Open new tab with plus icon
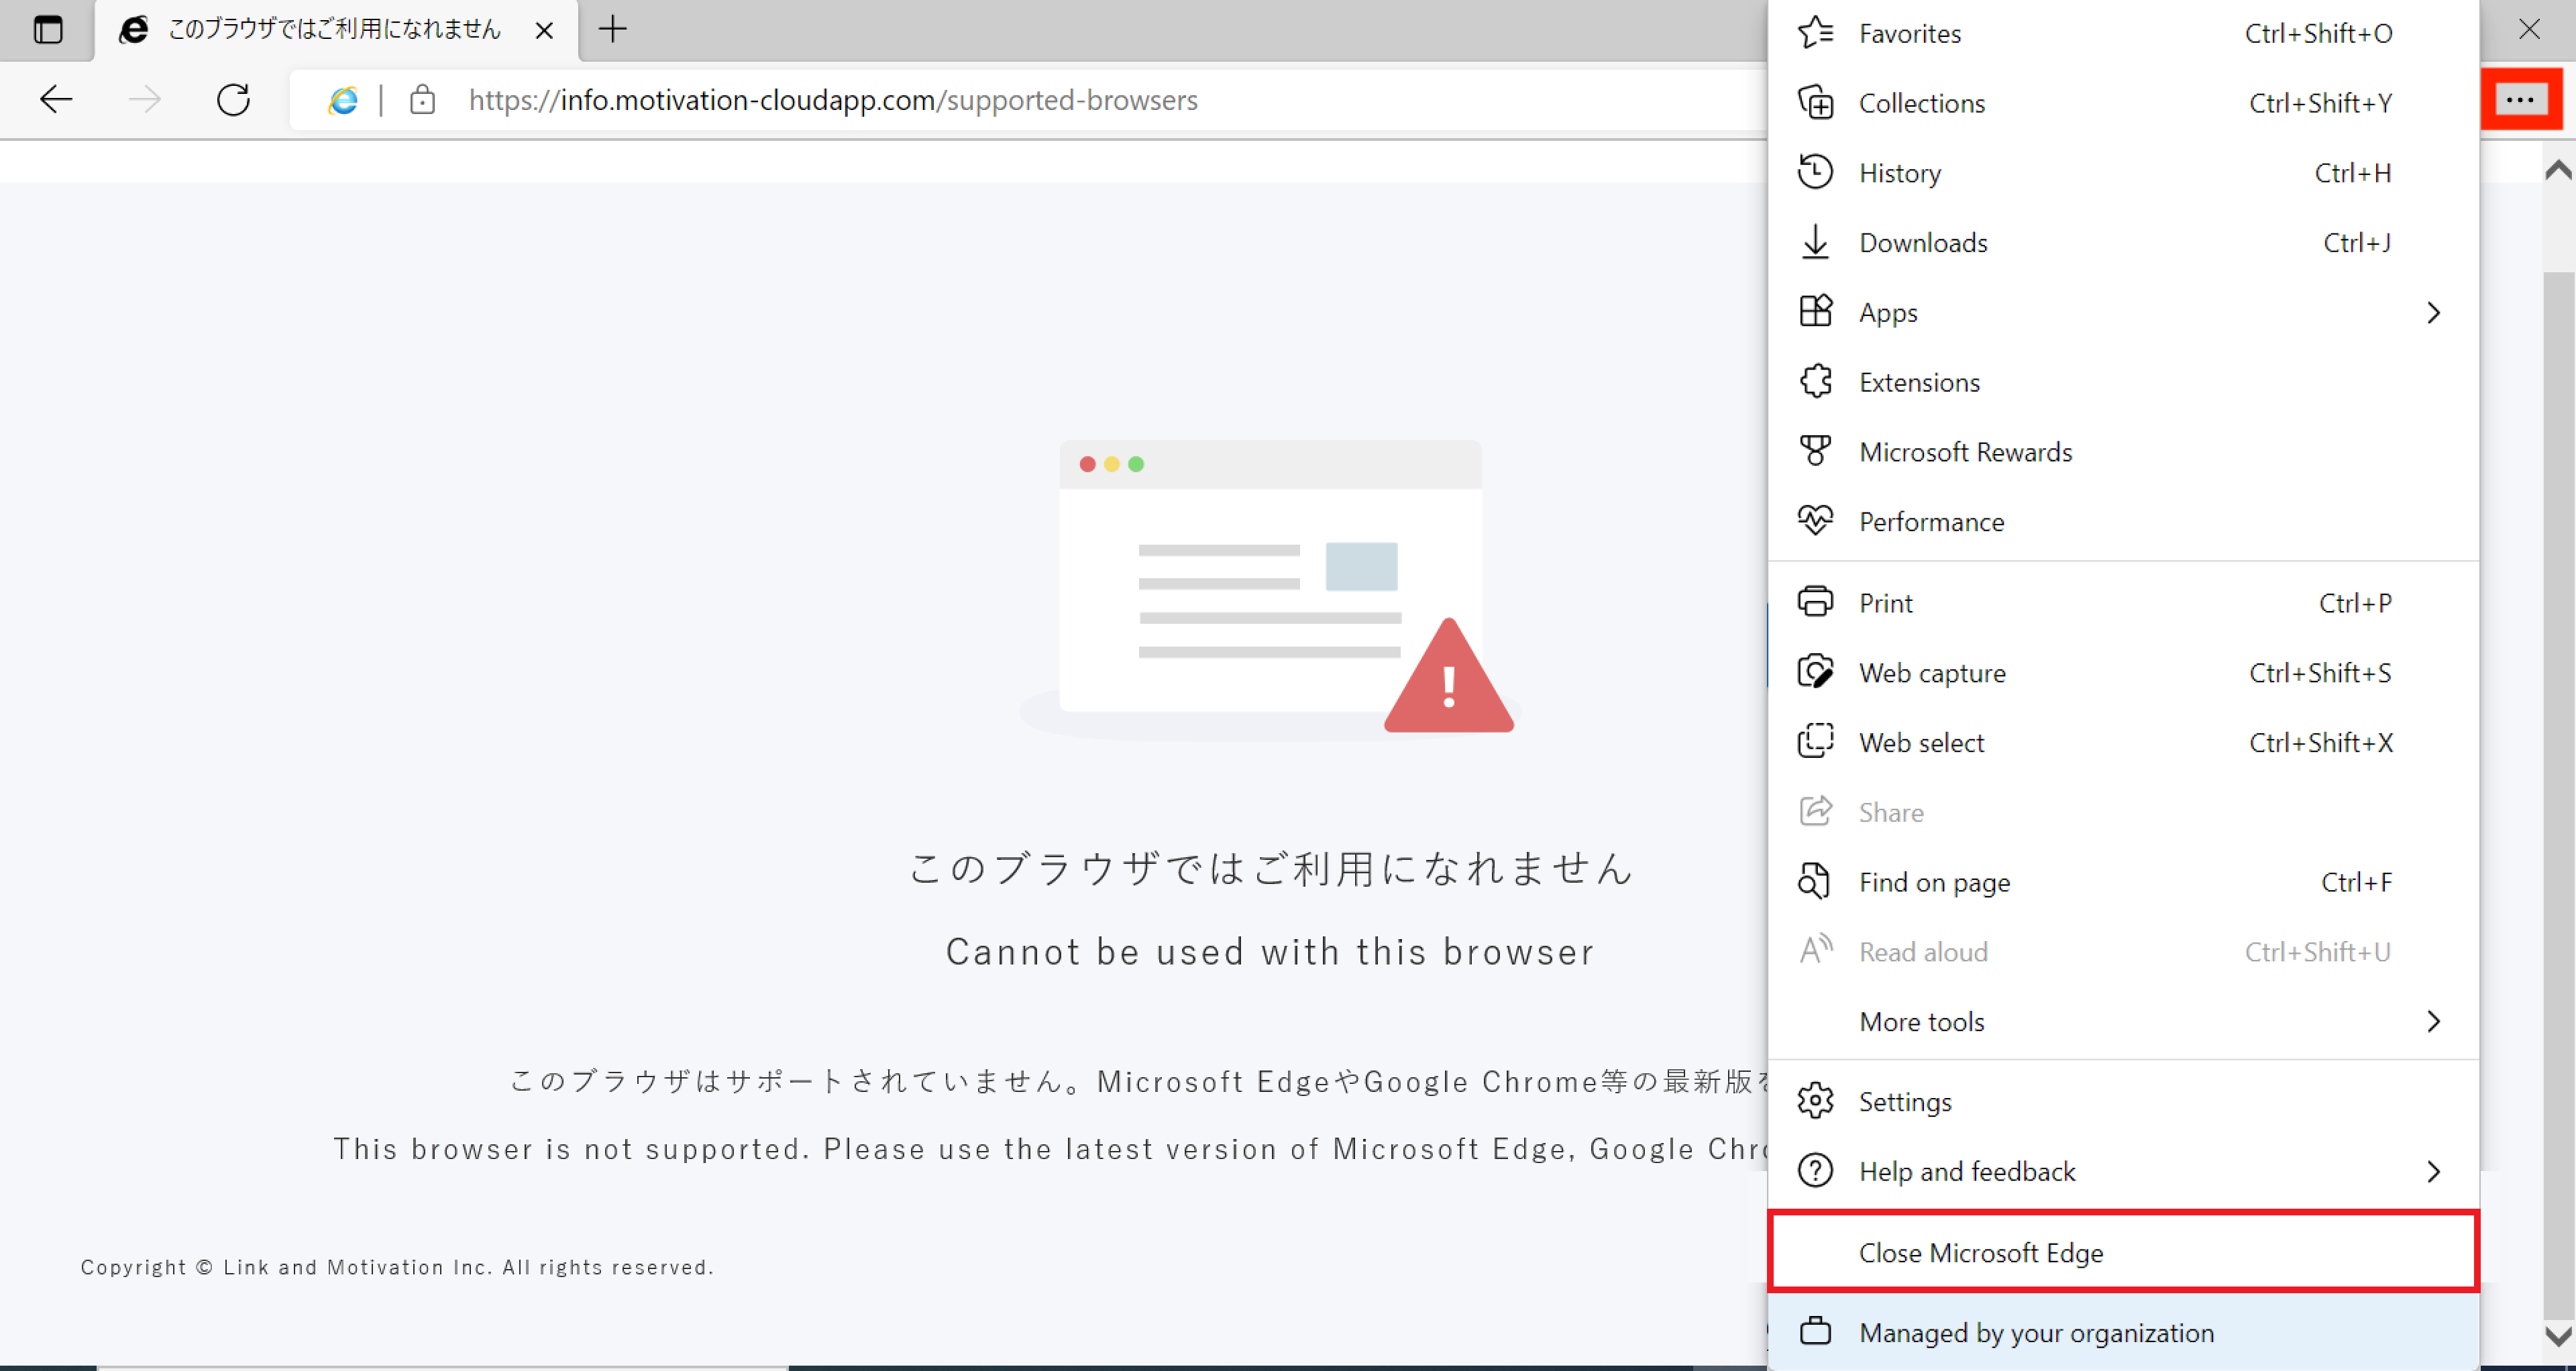The width and height of the screenshot is (2576, 1371). coord(612,29)
